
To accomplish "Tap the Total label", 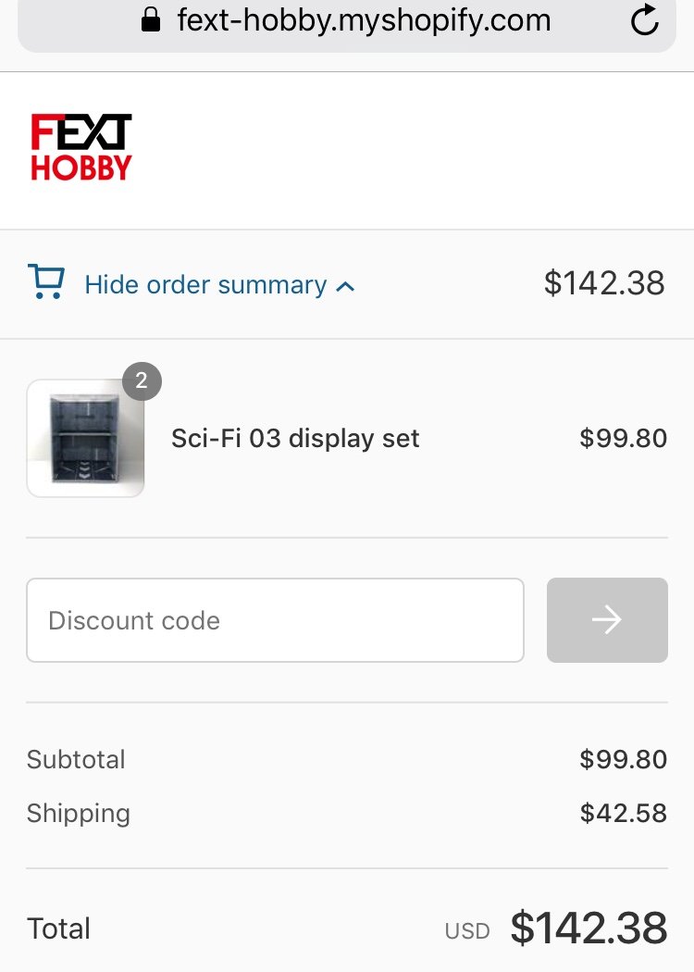I will click(58, 928).
